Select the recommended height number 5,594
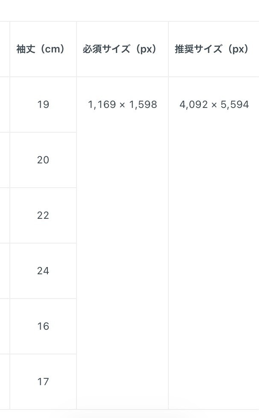 (235, 104)
